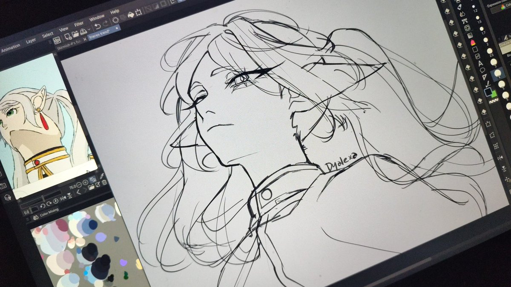Open the color wheel palette icon

click(503, 7)
